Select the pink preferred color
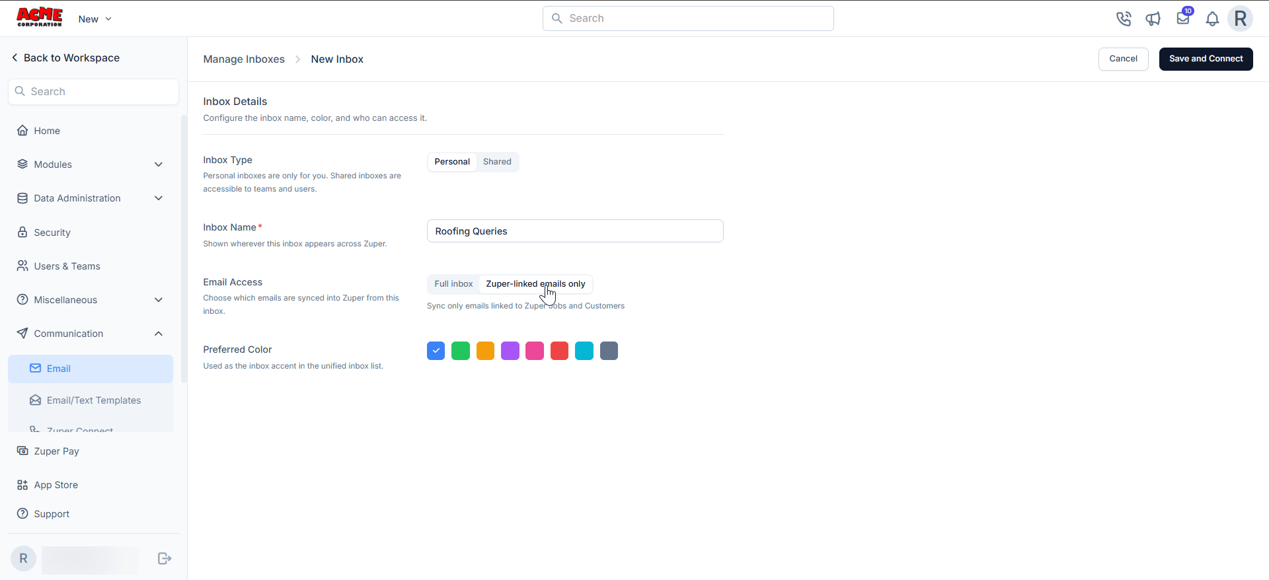This screenshot has width=1269, height=580. [535, 351]
